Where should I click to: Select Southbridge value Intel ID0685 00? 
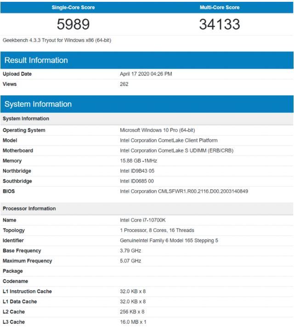pos(137,181)
